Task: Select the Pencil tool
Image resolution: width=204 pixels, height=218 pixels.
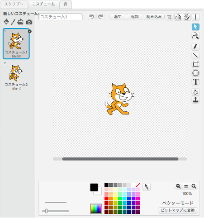Action: [x=195, y=47]
